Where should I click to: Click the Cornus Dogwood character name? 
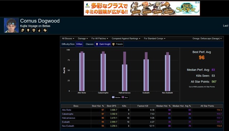tap(40, 21)
